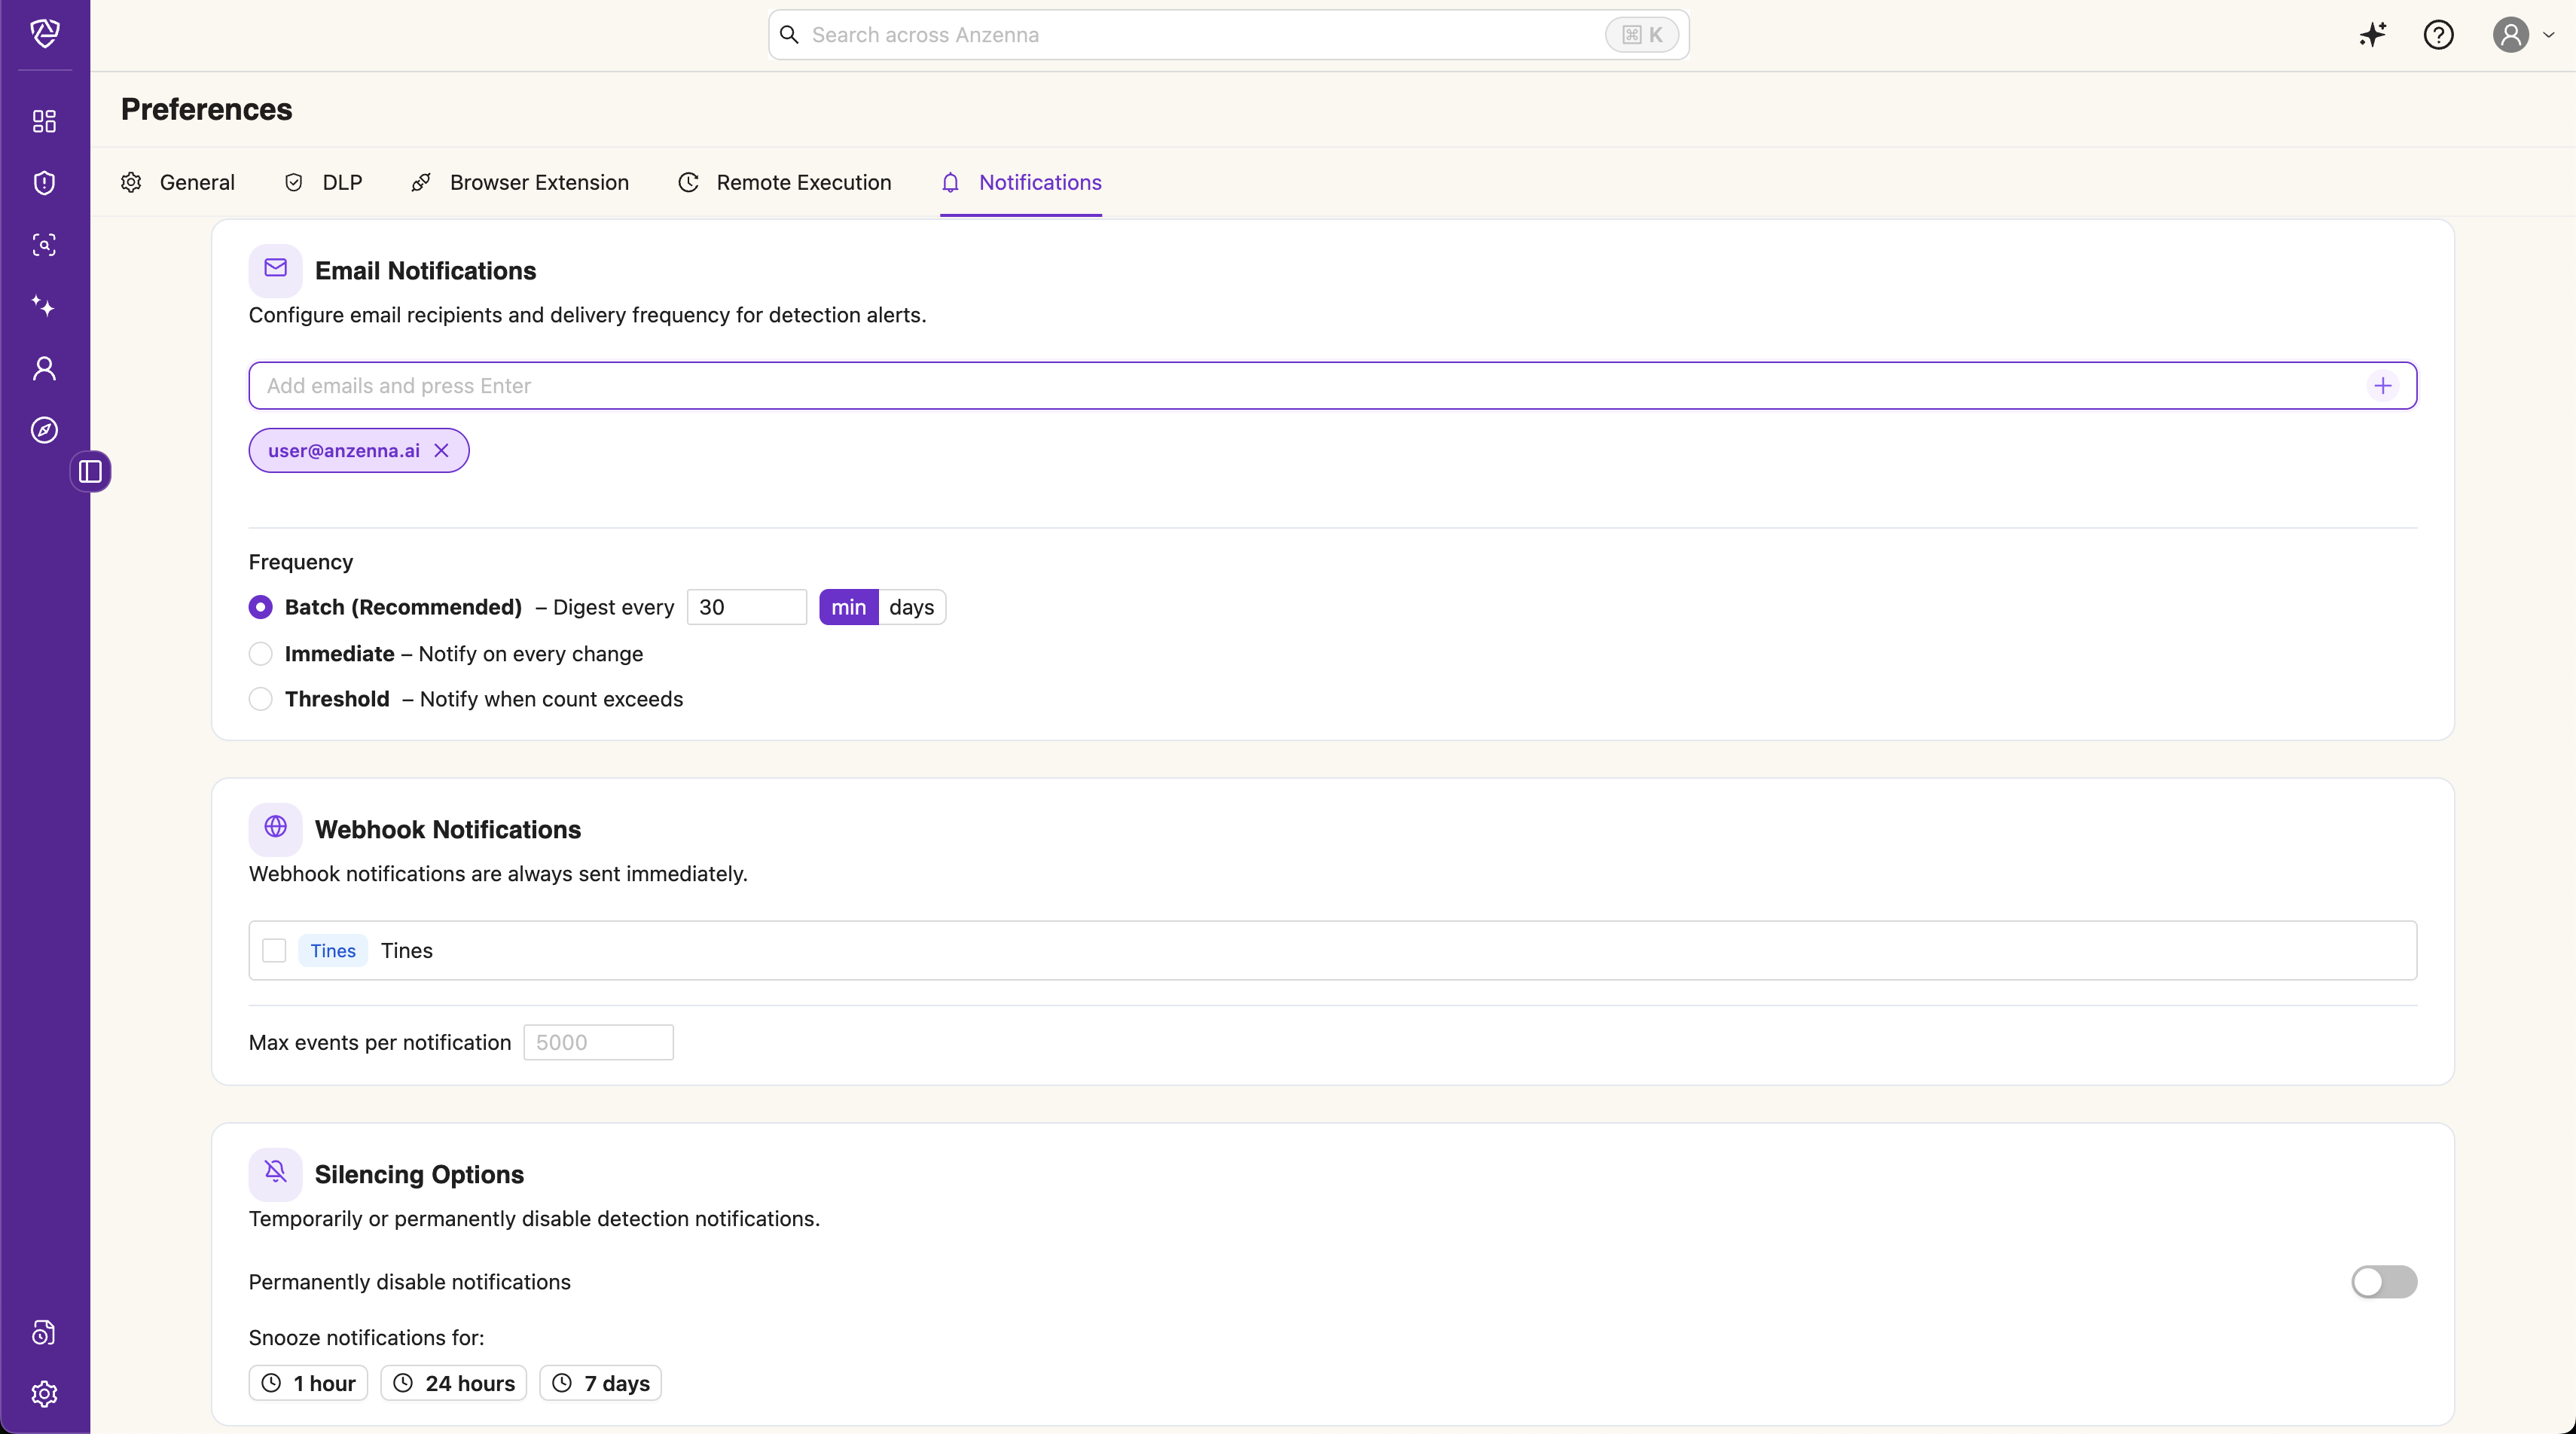Snooze notifications for 24 hours
The width and height of the screenshot is (2576, 1434).
click(x=453, y=1383)
